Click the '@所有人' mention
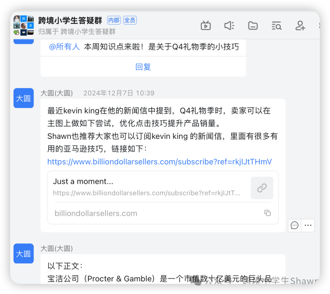 (x=64, y=47)
